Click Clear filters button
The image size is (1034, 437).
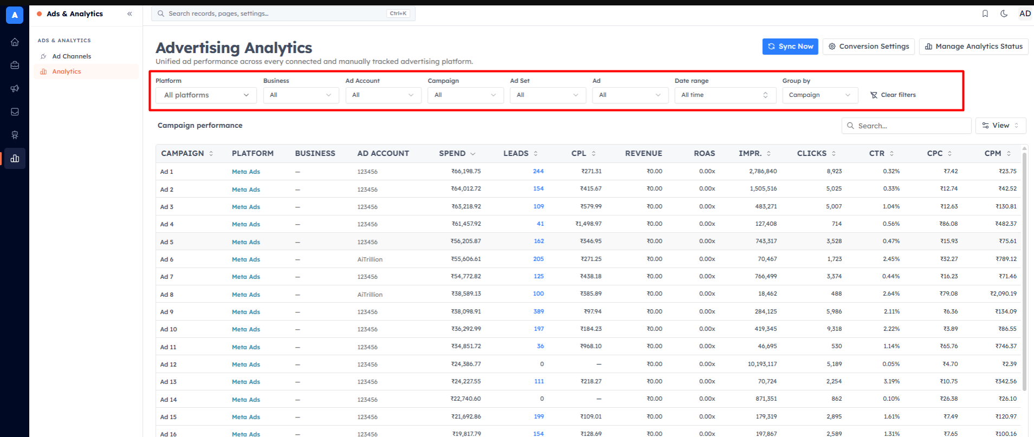coord(893,95)
